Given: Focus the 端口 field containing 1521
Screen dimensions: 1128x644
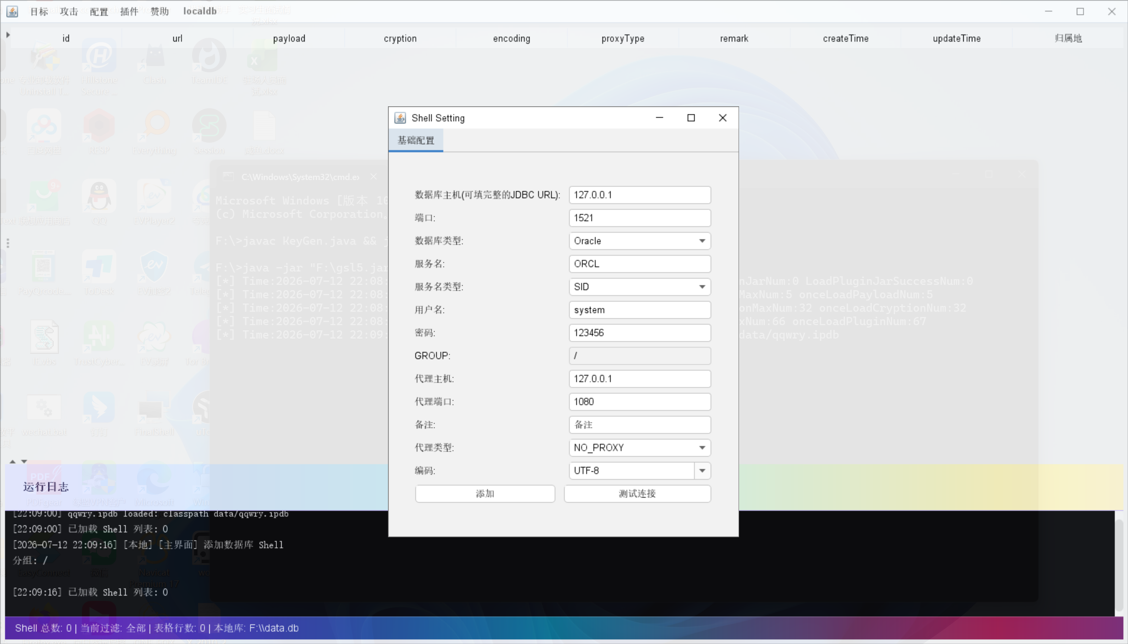Looking at the screenshot, I should 639,218.
